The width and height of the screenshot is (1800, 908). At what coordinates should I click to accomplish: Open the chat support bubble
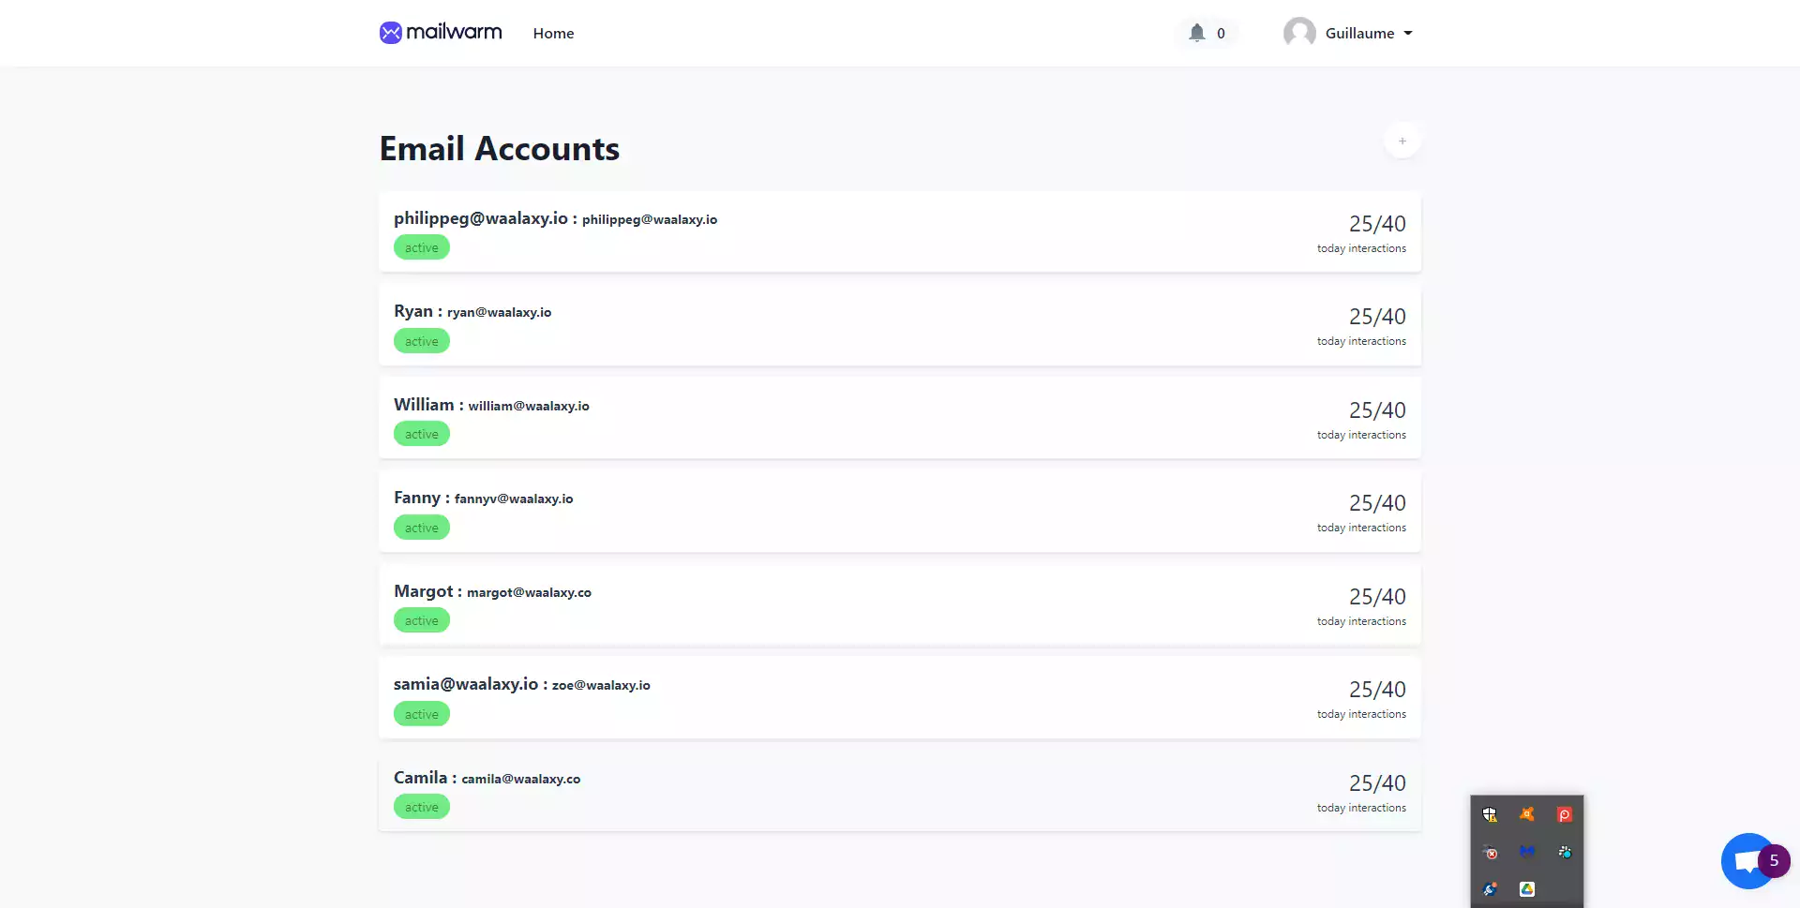click(1747, 860)
